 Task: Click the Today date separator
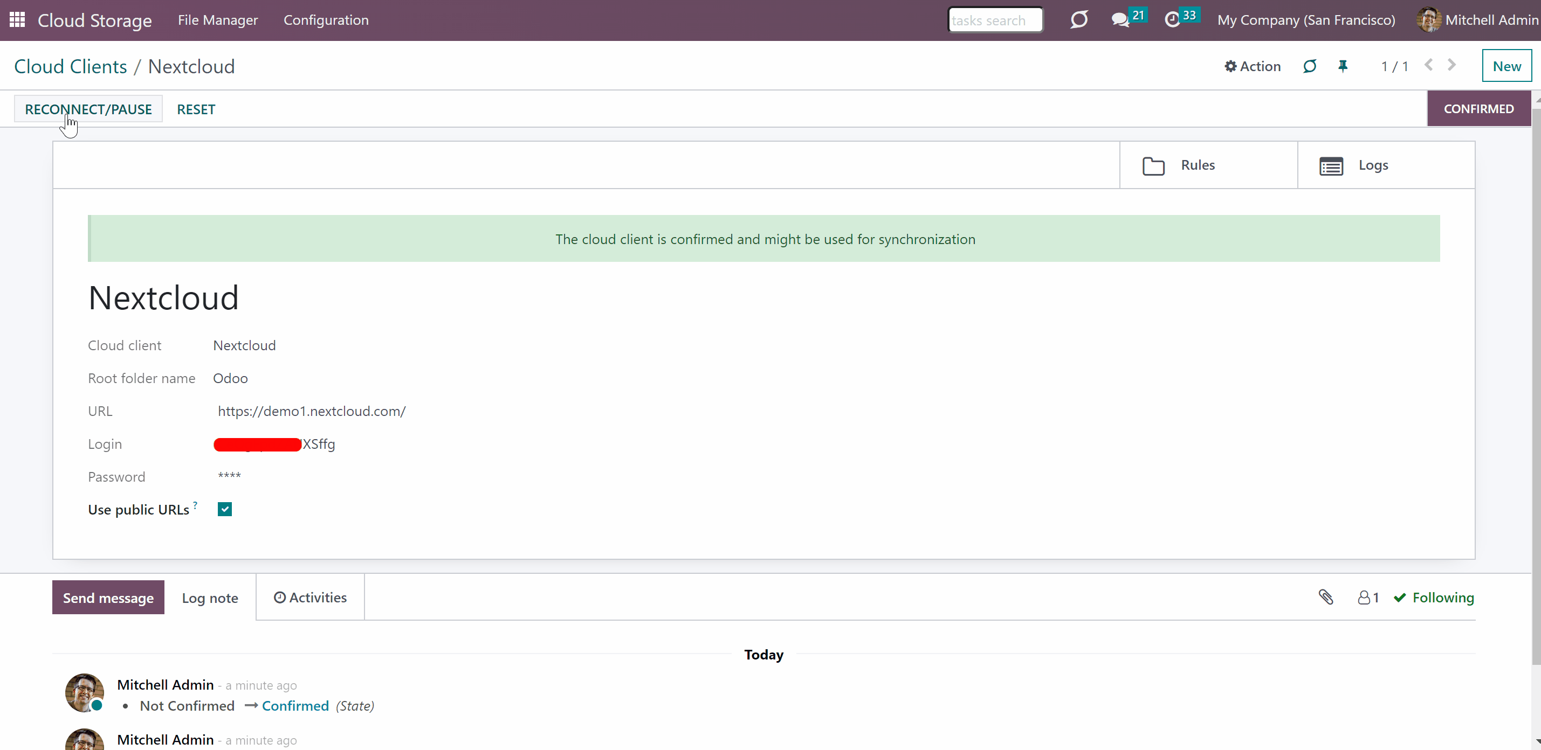point(763,655)
